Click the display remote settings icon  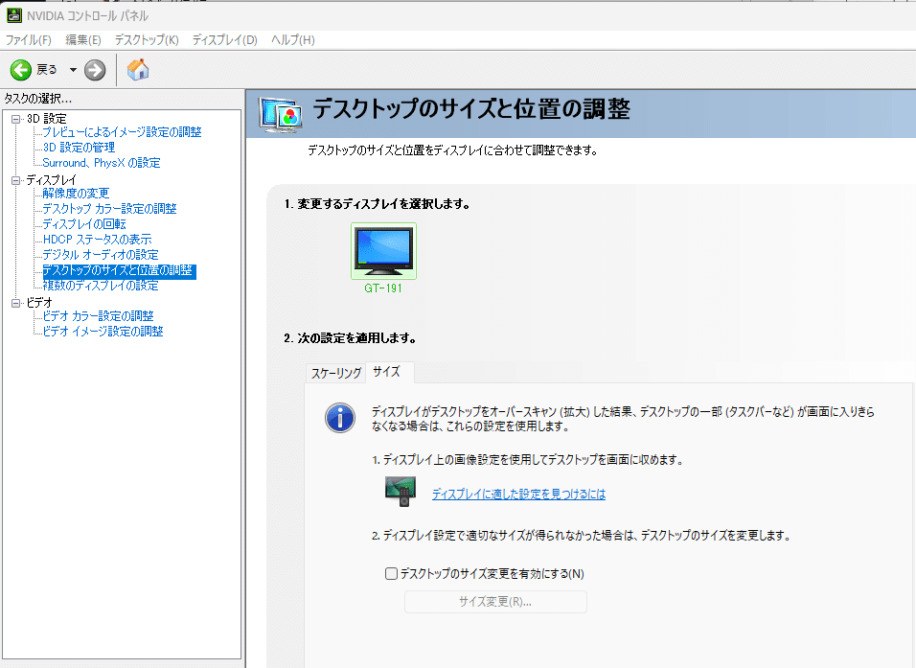[x=401, y=491]
